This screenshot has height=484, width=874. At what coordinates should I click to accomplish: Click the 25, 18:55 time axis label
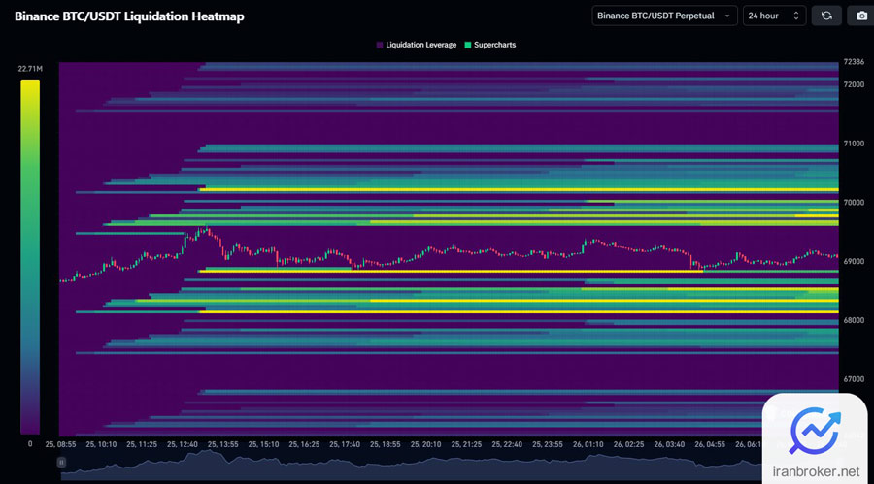[386, 444]
